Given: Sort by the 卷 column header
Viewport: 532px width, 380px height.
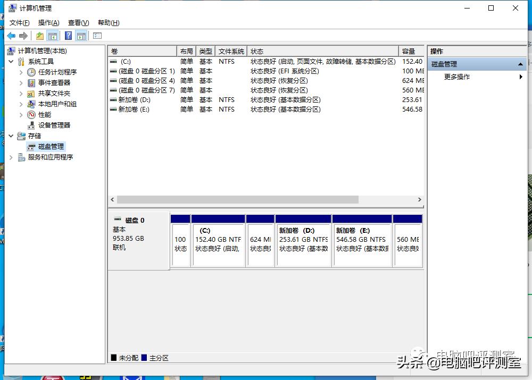Looking at the screenshot, I should (143, 51).
